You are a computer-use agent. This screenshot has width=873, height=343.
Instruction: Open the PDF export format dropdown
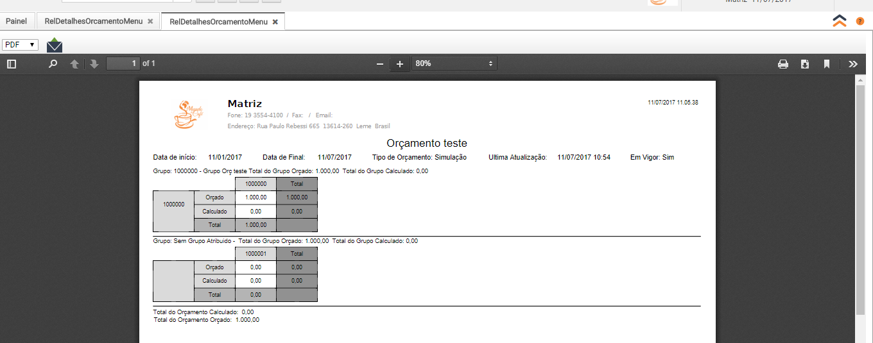(x=20, y=45)
